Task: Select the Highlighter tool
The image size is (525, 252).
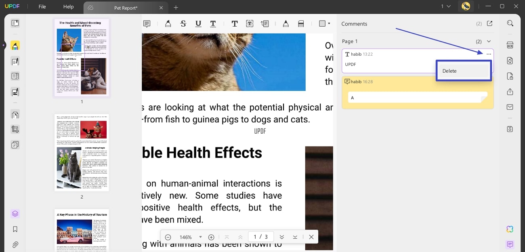Action: pos(168,23)
